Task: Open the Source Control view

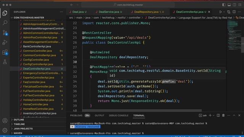Action: pos(5,33)
